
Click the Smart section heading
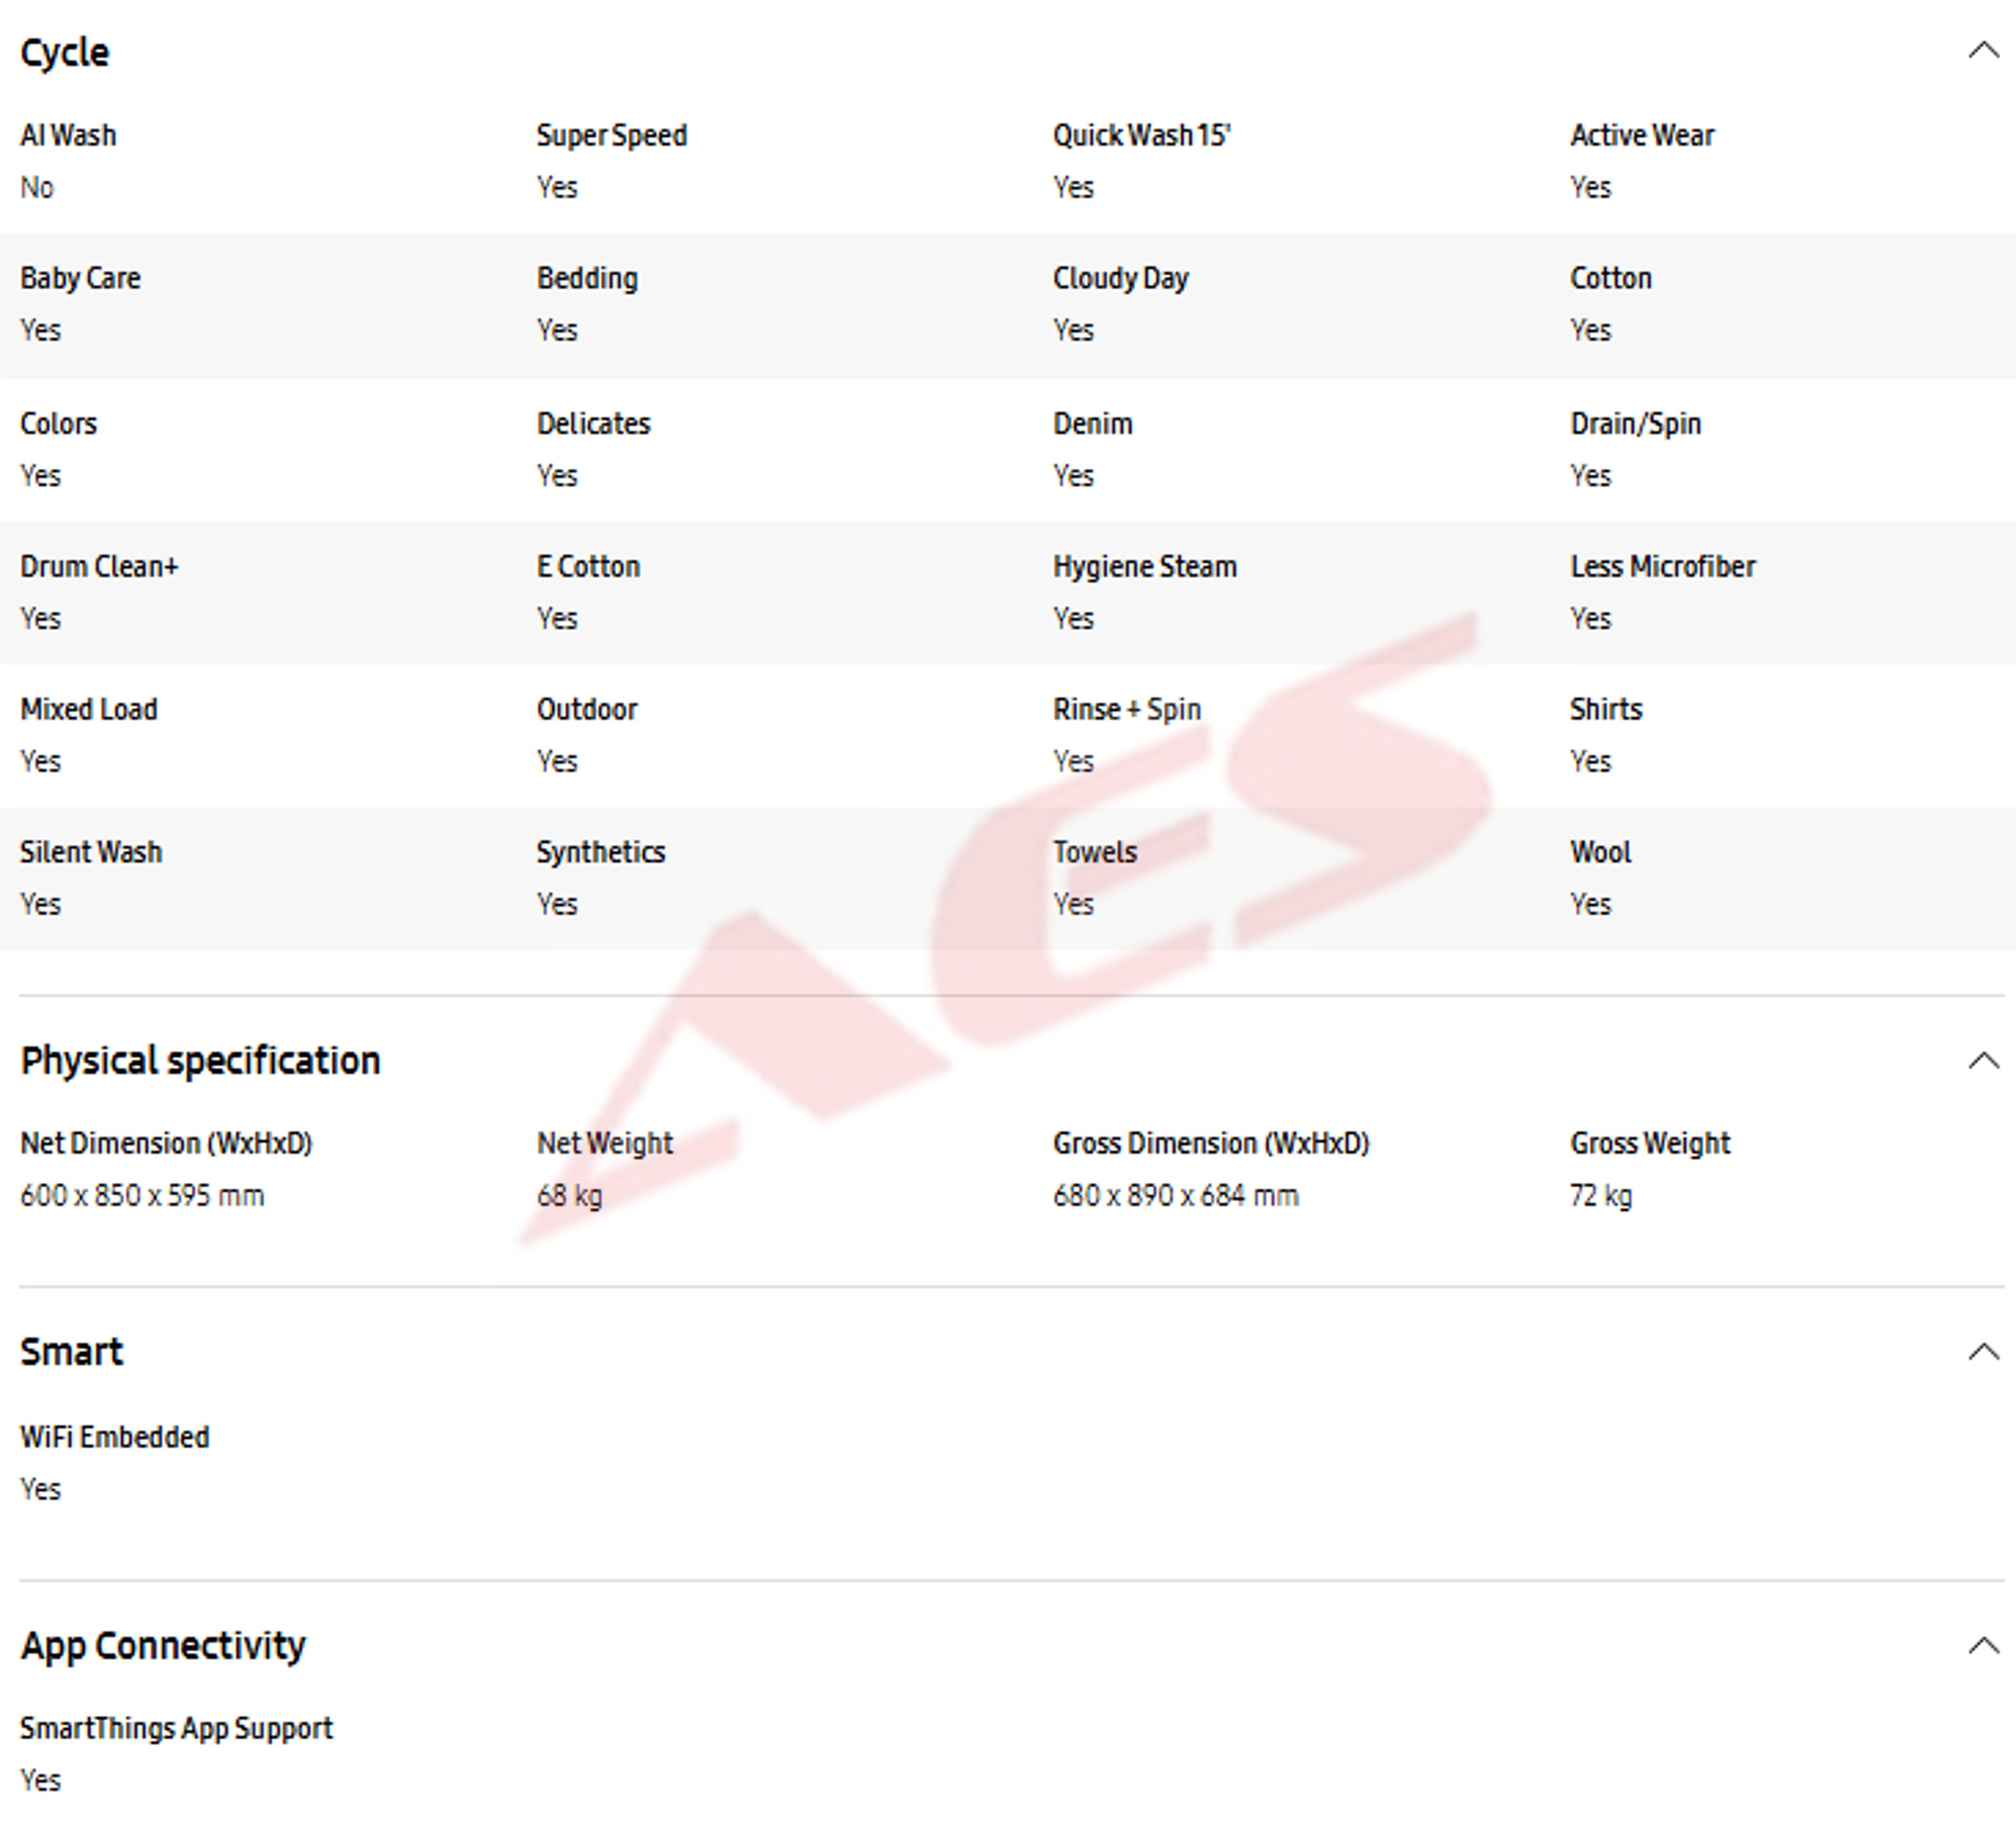[x=71, y=1352]
